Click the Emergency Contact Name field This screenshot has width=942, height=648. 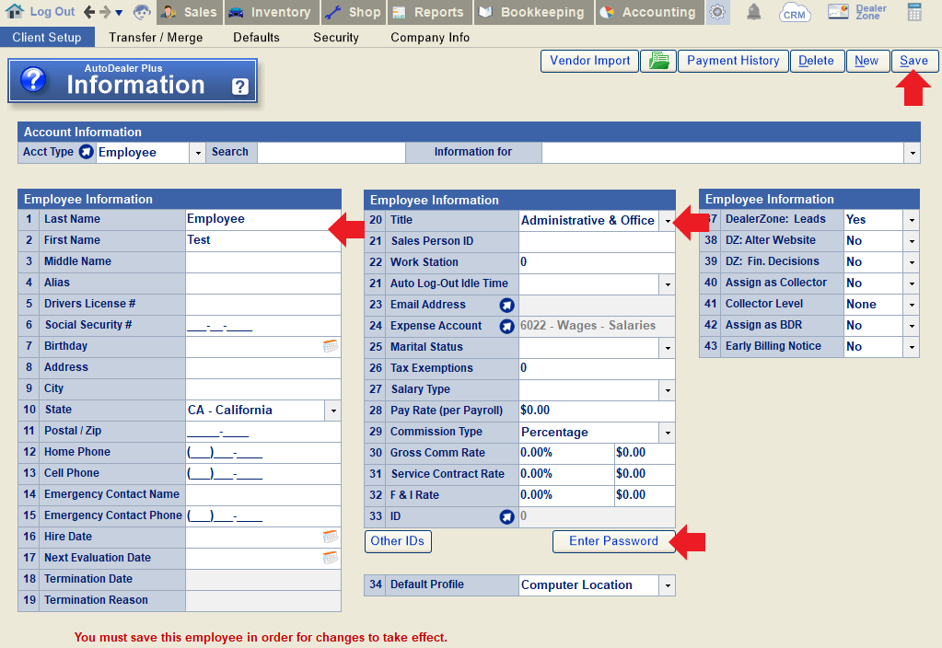click(x=263, y=495)
